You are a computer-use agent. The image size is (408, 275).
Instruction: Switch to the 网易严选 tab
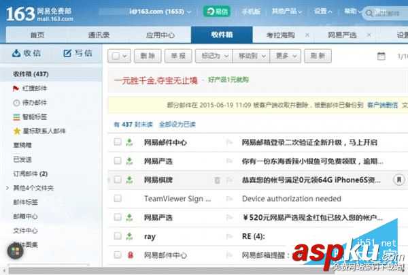click(x=342, y=35)
